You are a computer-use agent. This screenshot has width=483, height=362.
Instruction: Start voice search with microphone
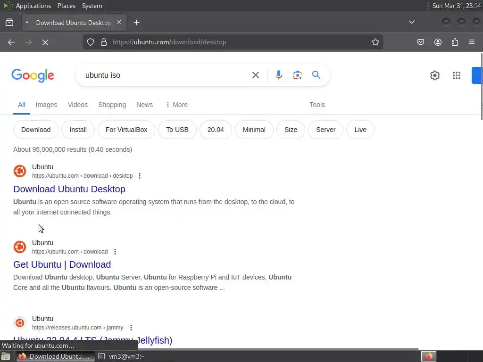tap(278, 75)
